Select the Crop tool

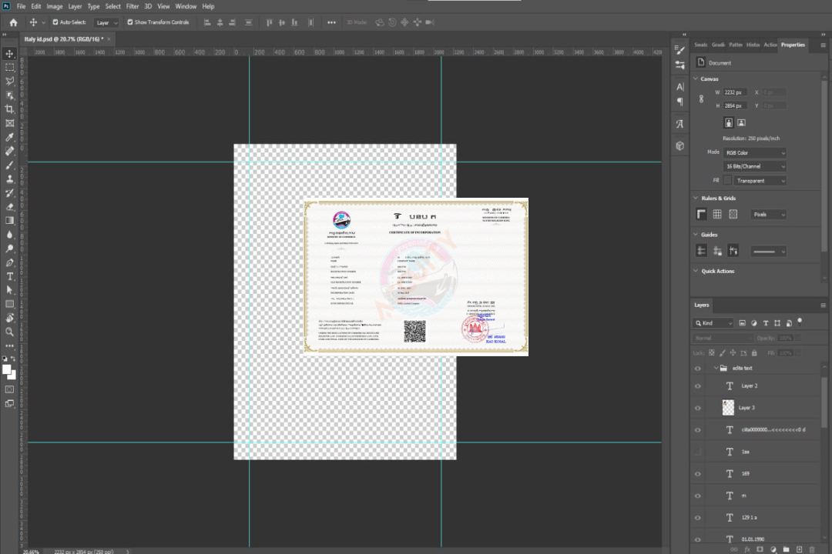click(10, 109)
